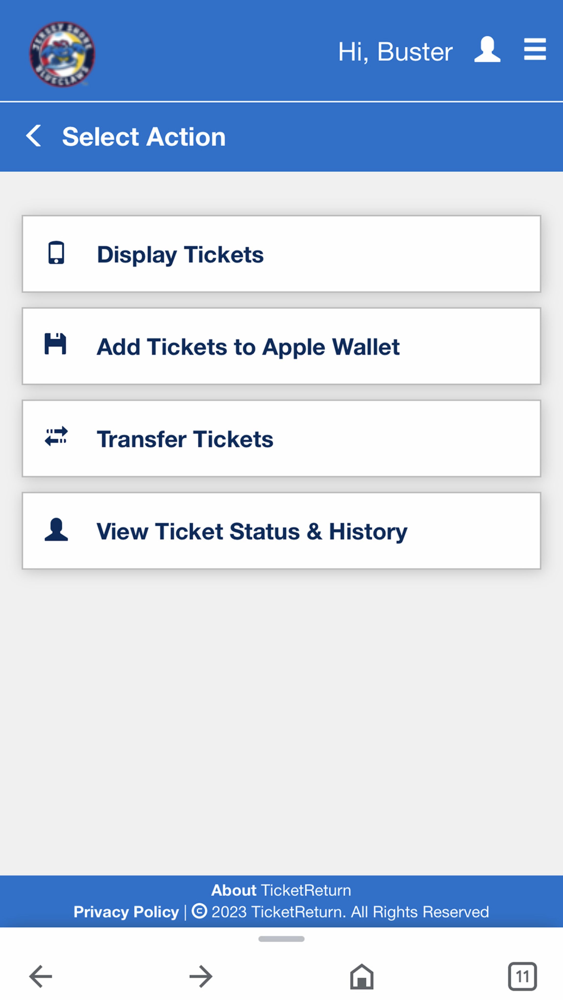The width and height of the screenshot is (563, 1000).
Task: Tap the person icon for ticket history
Action: [56, 529]
